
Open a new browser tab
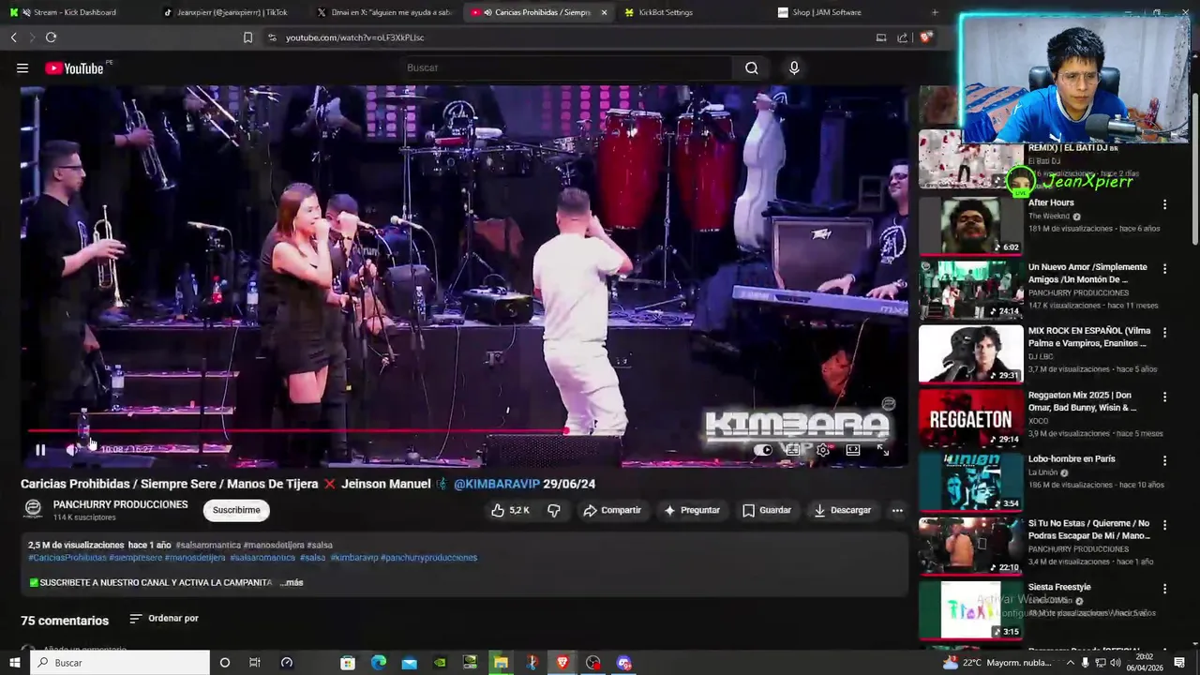(935, 12)
